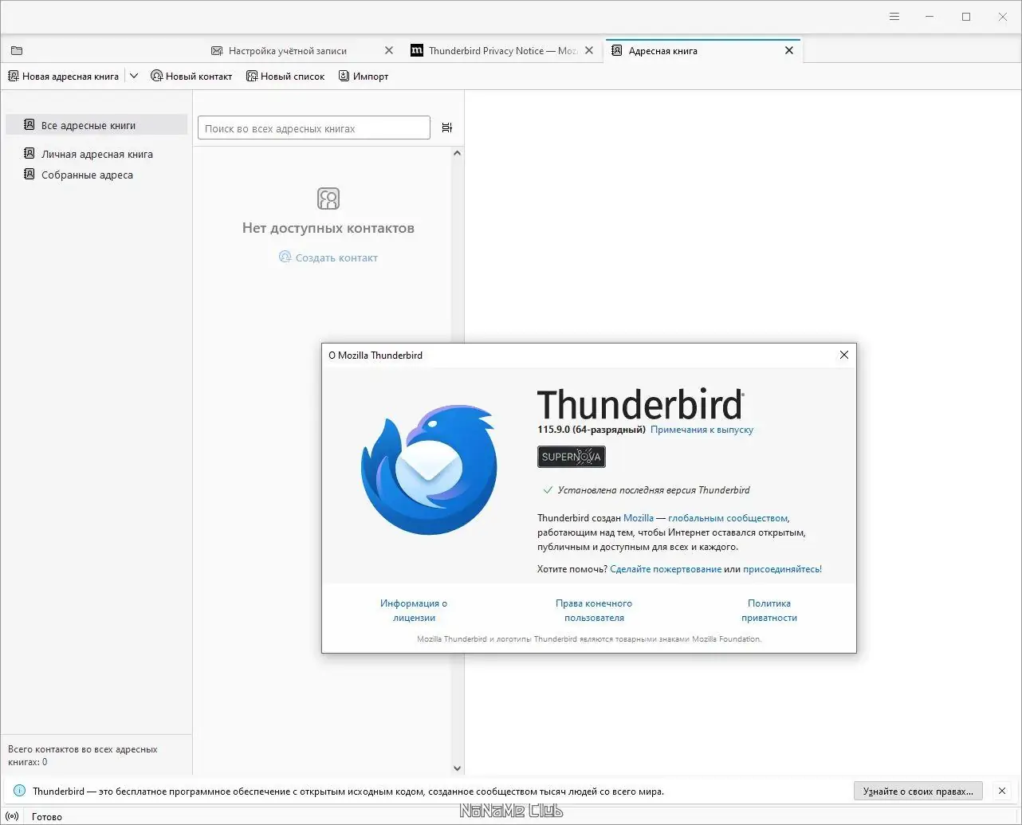Screen dimensions: 1022x825
Task: Click the Нет доступных контактов placeholder icon
Action: coord(328,198)
